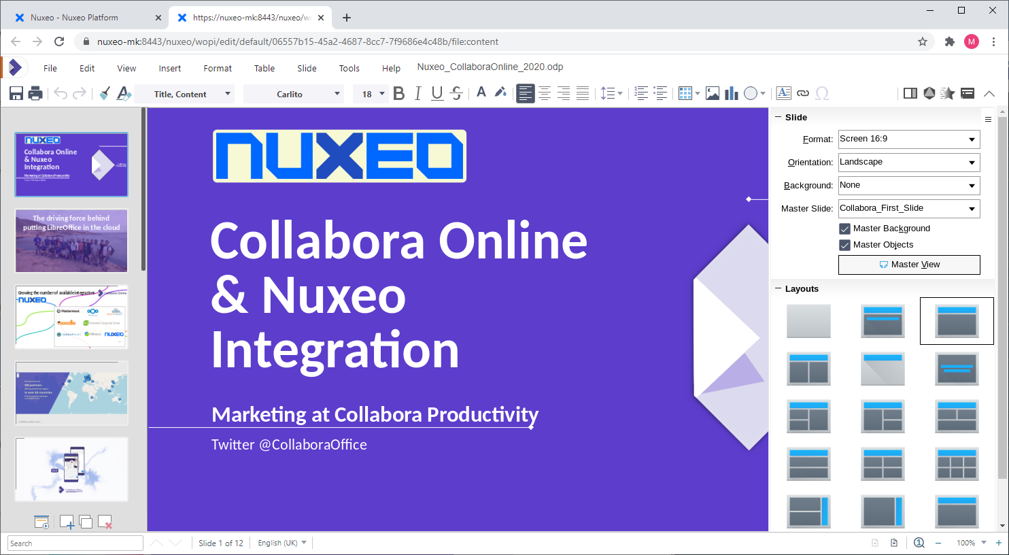The width and height of the screenshot is (1009, 555).
Task: Click the Master Slides toolbar icon
Action: (968, 93)
